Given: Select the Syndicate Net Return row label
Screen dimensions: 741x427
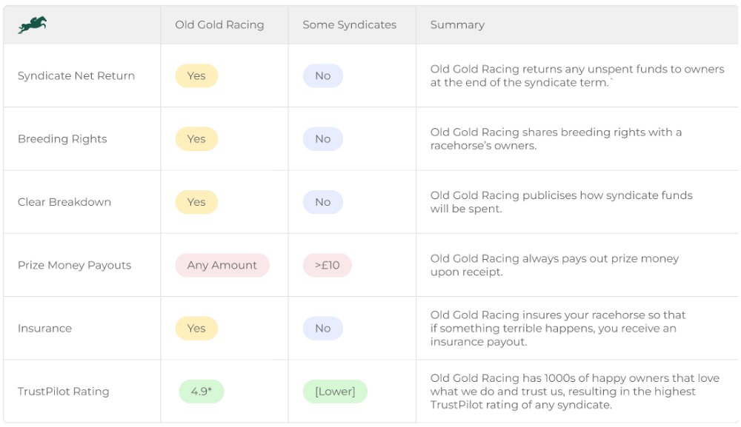Looking at the screenshot, I should 76,75.
